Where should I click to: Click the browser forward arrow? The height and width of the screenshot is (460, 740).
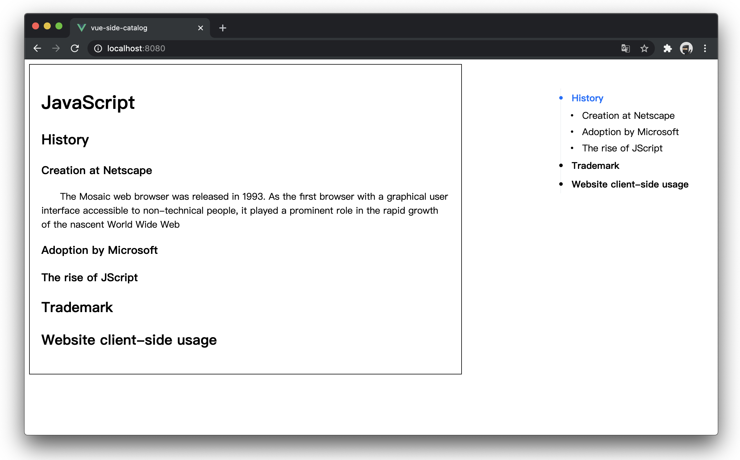[56, 48]
